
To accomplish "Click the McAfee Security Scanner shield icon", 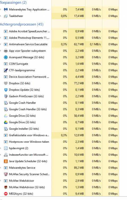I will click(6, 174).
